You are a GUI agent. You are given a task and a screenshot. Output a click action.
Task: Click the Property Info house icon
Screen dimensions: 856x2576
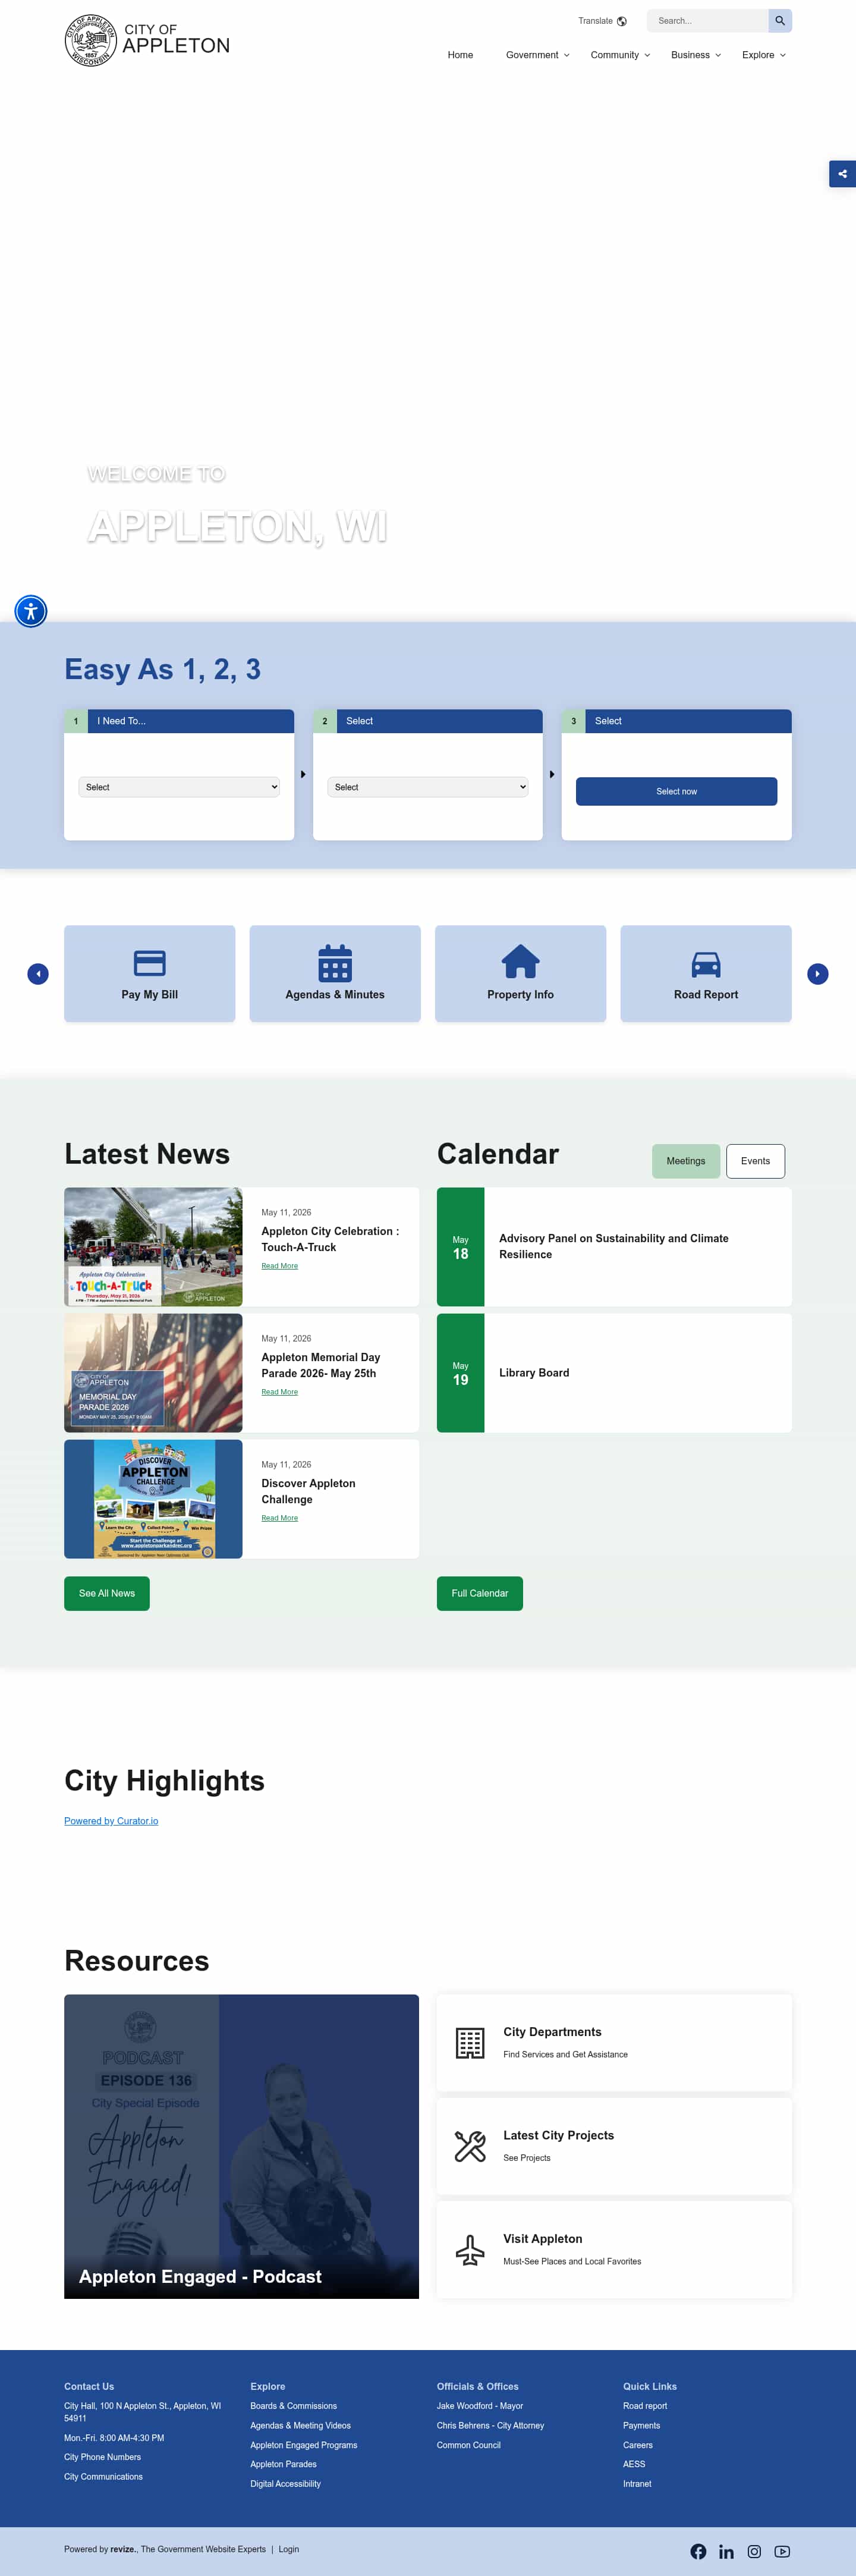(x=520, y=962)
